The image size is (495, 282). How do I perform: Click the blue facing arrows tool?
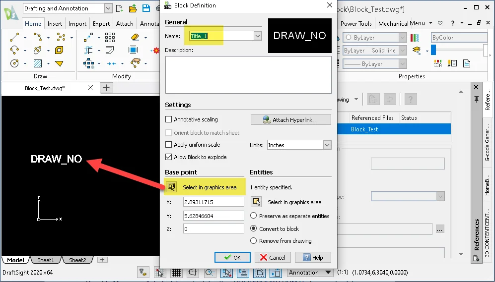pos(111,63)
